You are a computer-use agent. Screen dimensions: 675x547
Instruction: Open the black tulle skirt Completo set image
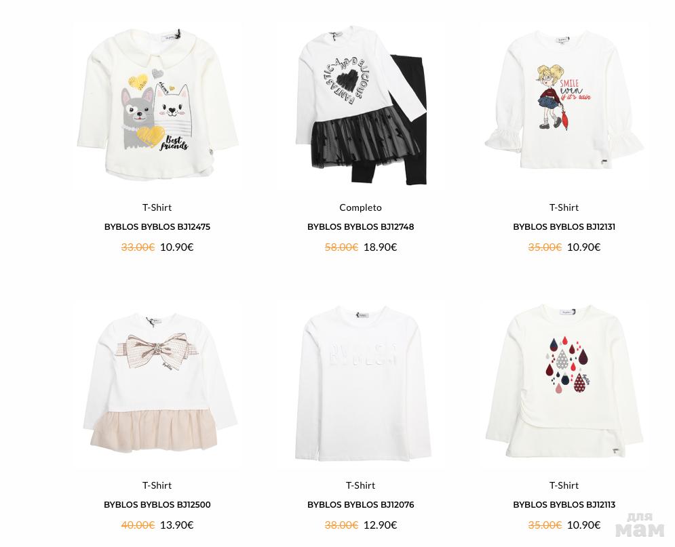[361, 105]
